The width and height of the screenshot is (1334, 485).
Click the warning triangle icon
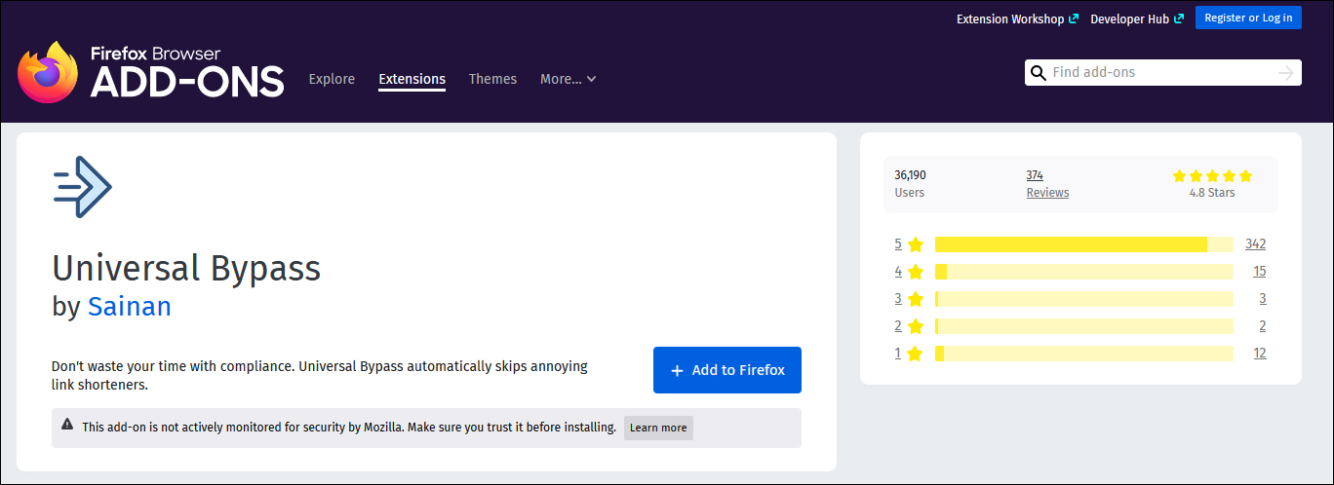[67, 425]
